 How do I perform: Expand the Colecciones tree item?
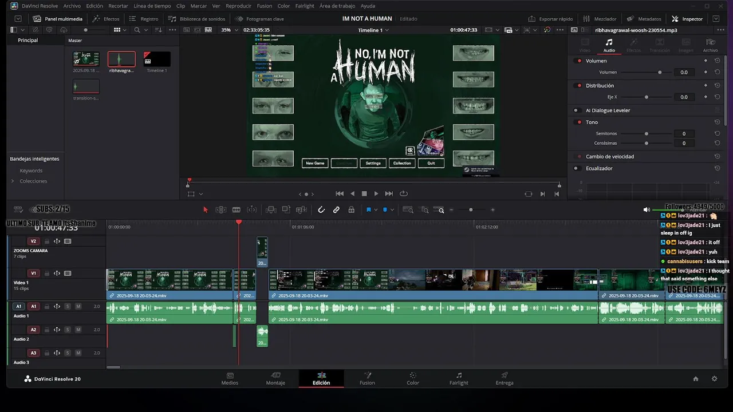click(13, 181)
